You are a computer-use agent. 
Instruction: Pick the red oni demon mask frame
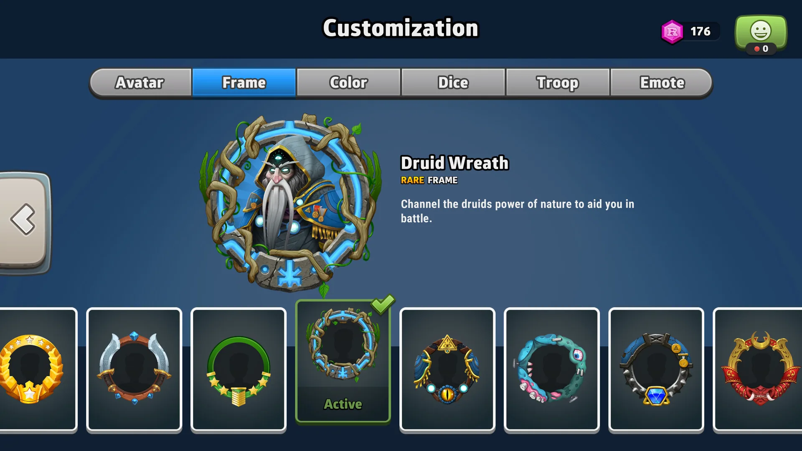click(x=758, y=370)
